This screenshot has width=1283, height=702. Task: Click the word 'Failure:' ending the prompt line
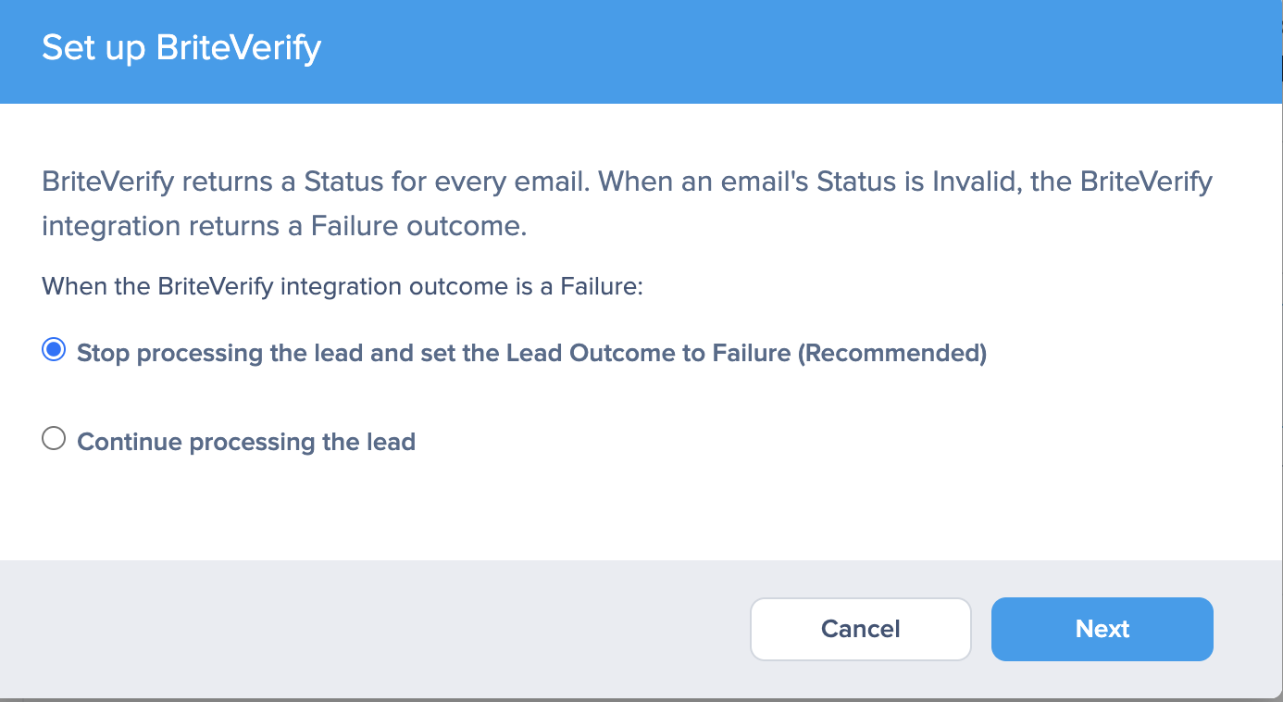click(602, 286)
